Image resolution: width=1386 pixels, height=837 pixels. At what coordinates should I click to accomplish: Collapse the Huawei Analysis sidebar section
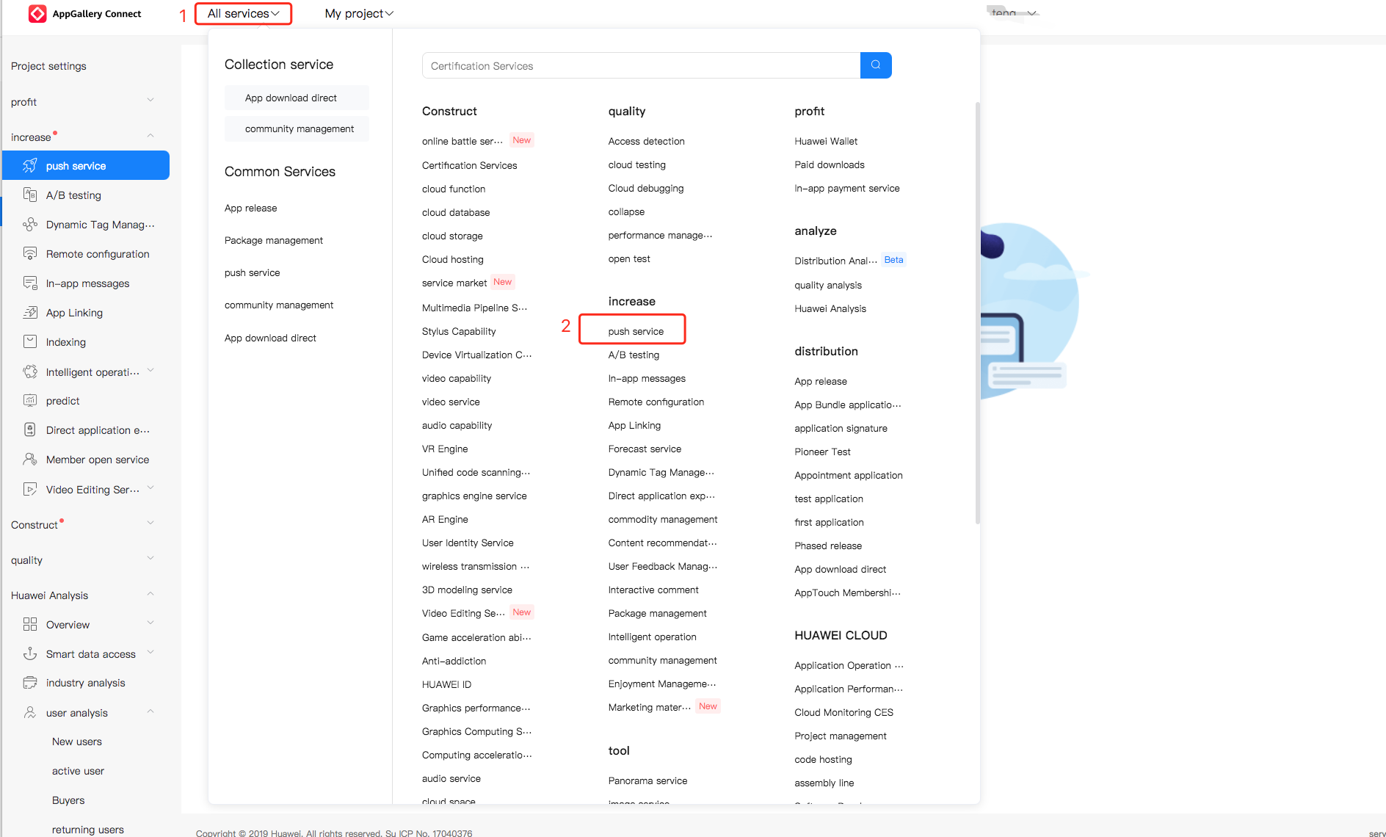point(150,594)
